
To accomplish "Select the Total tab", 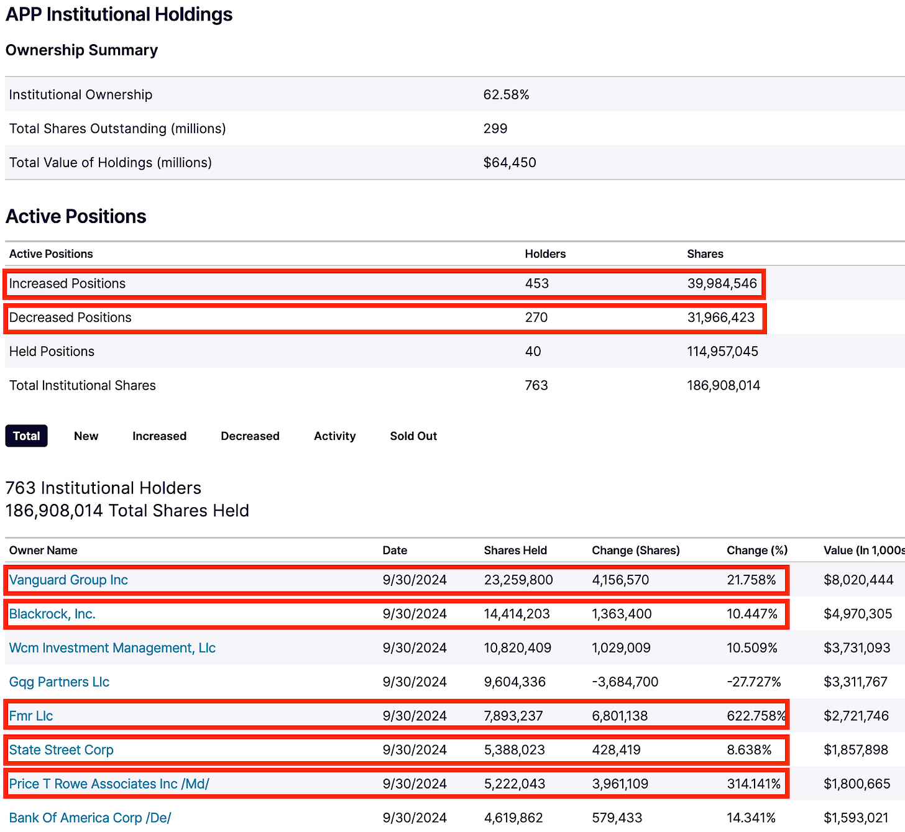I will 27,436.
